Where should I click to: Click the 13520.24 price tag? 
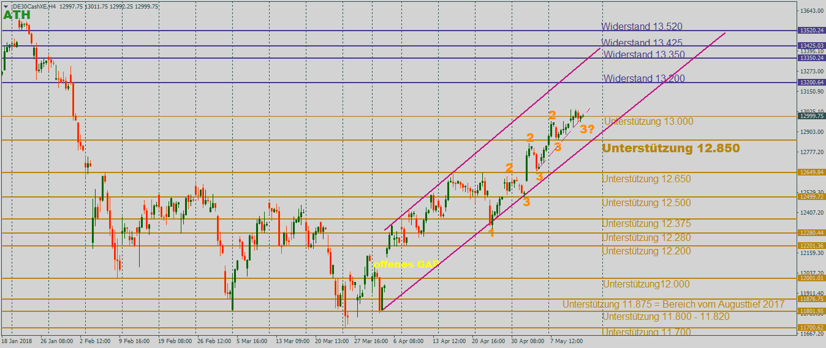[811, 30]
